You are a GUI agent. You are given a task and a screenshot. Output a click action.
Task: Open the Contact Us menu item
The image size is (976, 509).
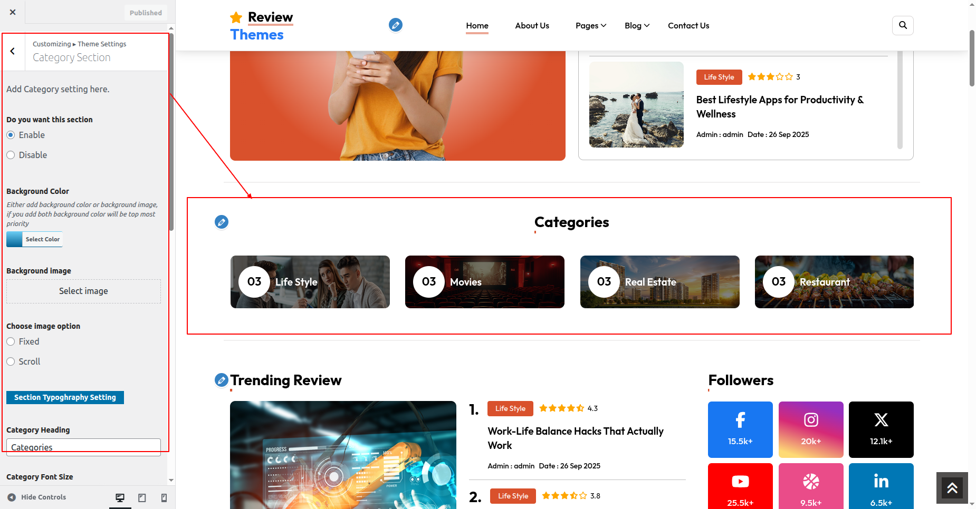point(688,26)
